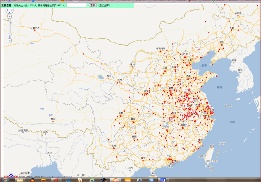The height and width of the screenshot is (182, 261).
Task: Click the 退出全屏 exit fullscreen link
Action: pos(104,5)
